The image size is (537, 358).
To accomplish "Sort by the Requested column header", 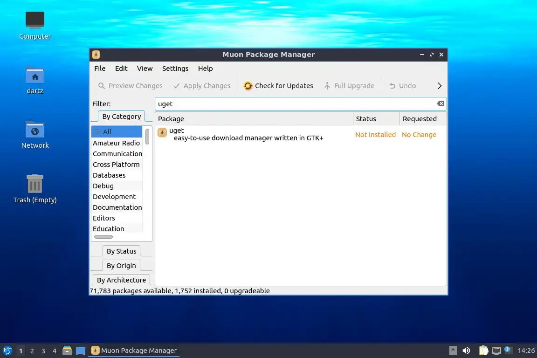I will (x=423, y=119).
